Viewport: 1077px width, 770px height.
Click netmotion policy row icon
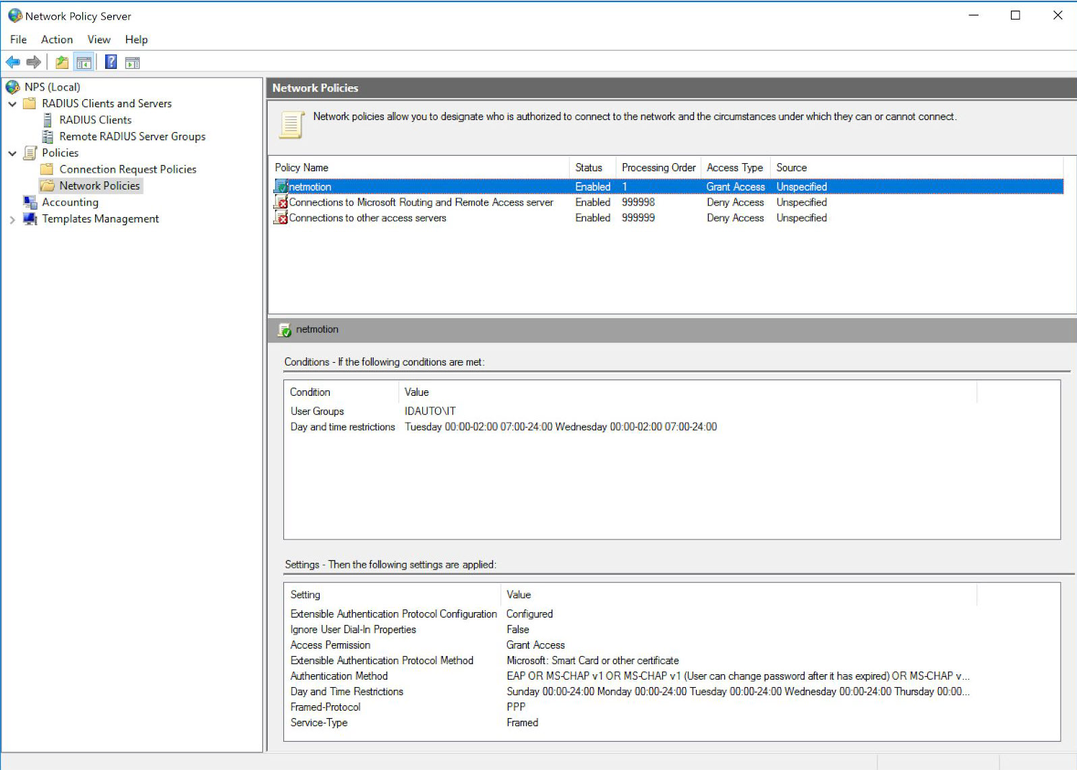pos(281,187)
